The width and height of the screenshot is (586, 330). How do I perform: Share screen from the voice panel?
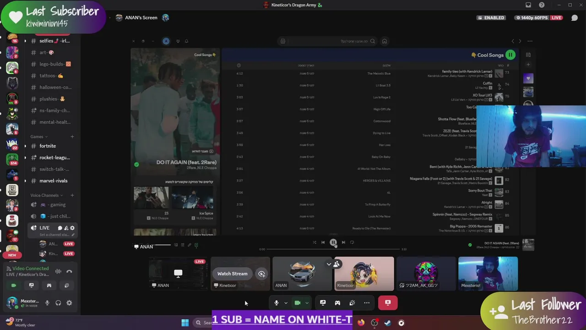click(31, 285)
